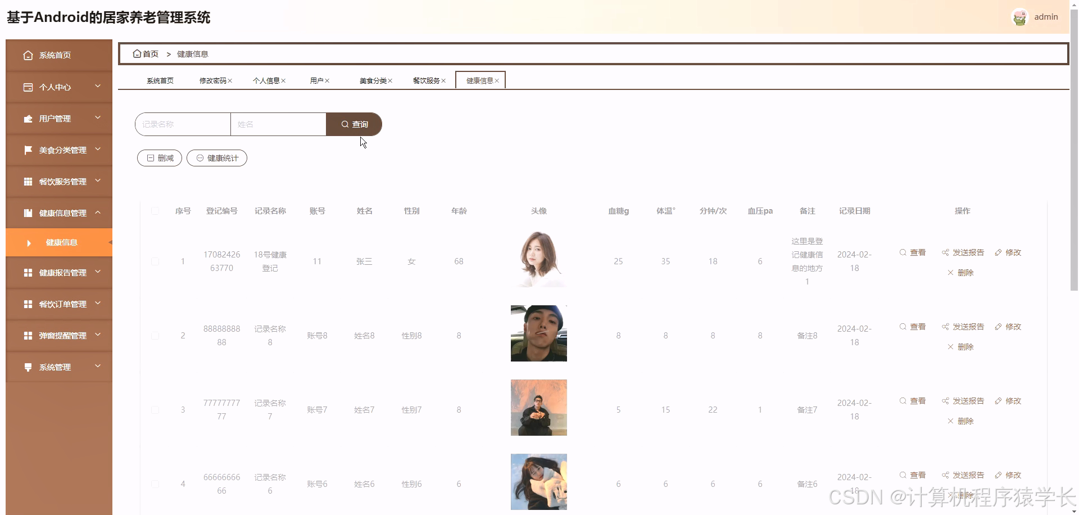This screenshot has height=515, width=1079.
Task: Check the row checkbox for 姓名7
Action: 155,410
